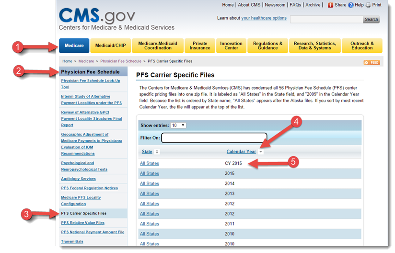This screenshot has height=253, width=395.
Task: Open PFS National Payment Amount File link
Action: [x=93, y=232]
